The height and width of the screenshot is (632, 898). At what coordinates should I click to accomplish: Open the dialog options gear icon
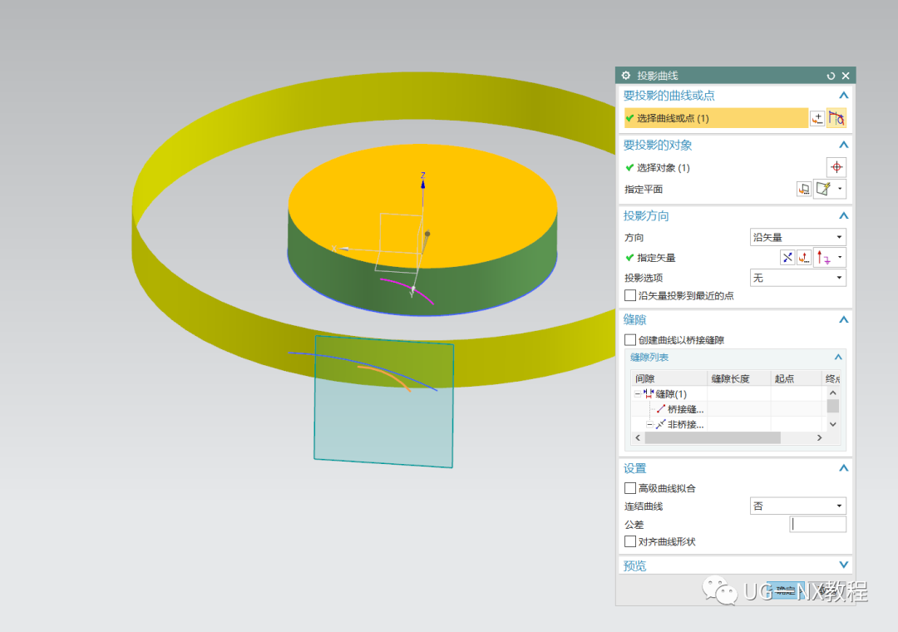pos(626,76)
